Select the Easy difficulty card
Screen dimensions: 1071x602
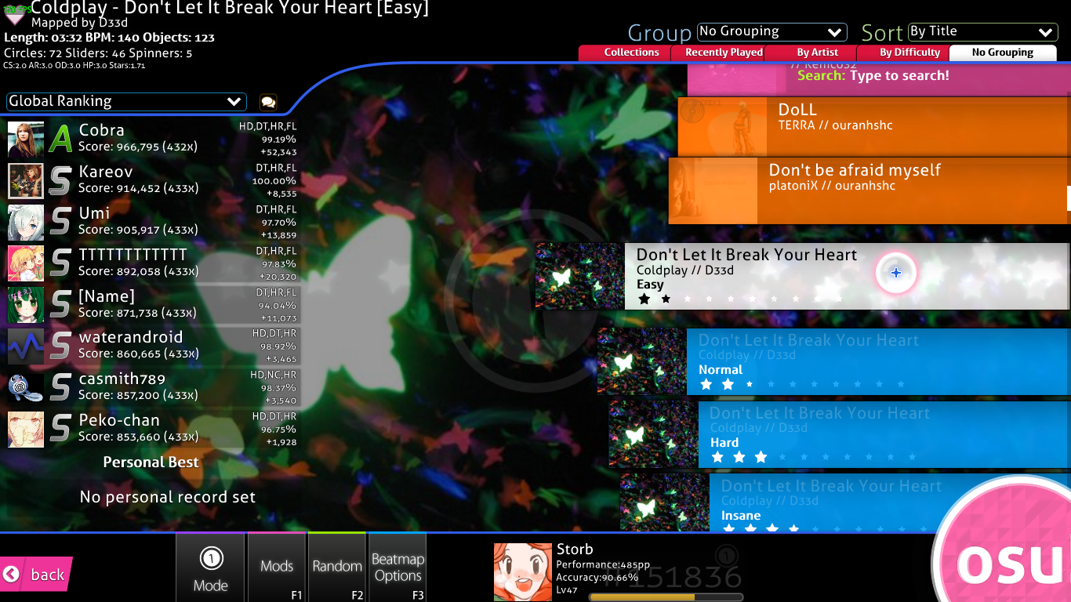click(803, 276)
